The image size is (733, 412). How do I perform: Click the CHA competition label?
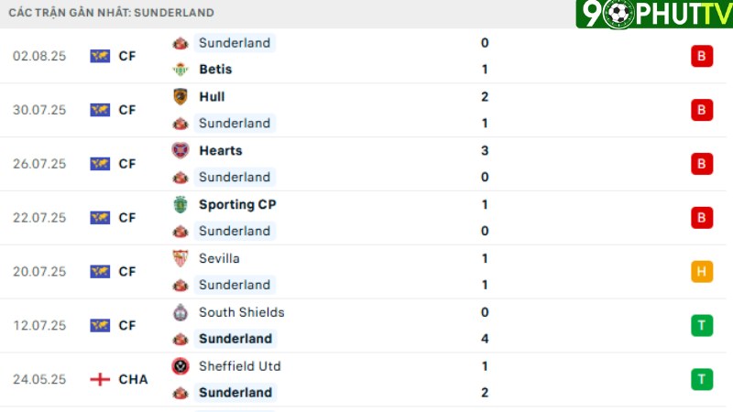point(133,379)
